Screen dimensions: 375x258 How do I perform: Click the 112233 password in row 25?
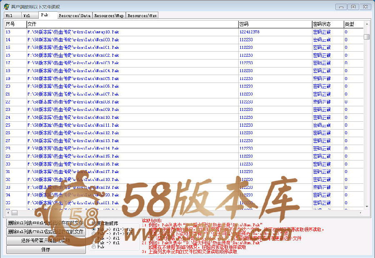246,125
